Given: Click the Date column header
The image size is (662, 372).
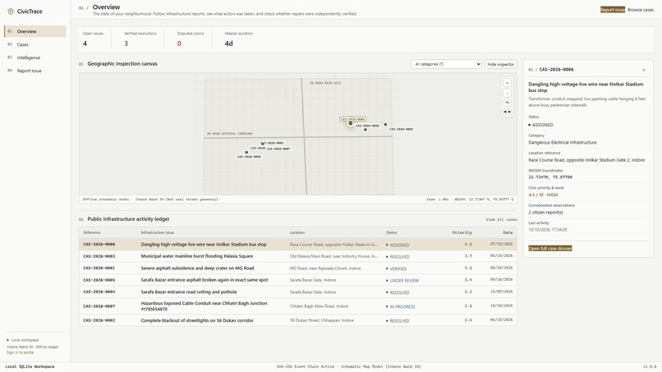Looking at the screenshot, I should coord(508,232).
